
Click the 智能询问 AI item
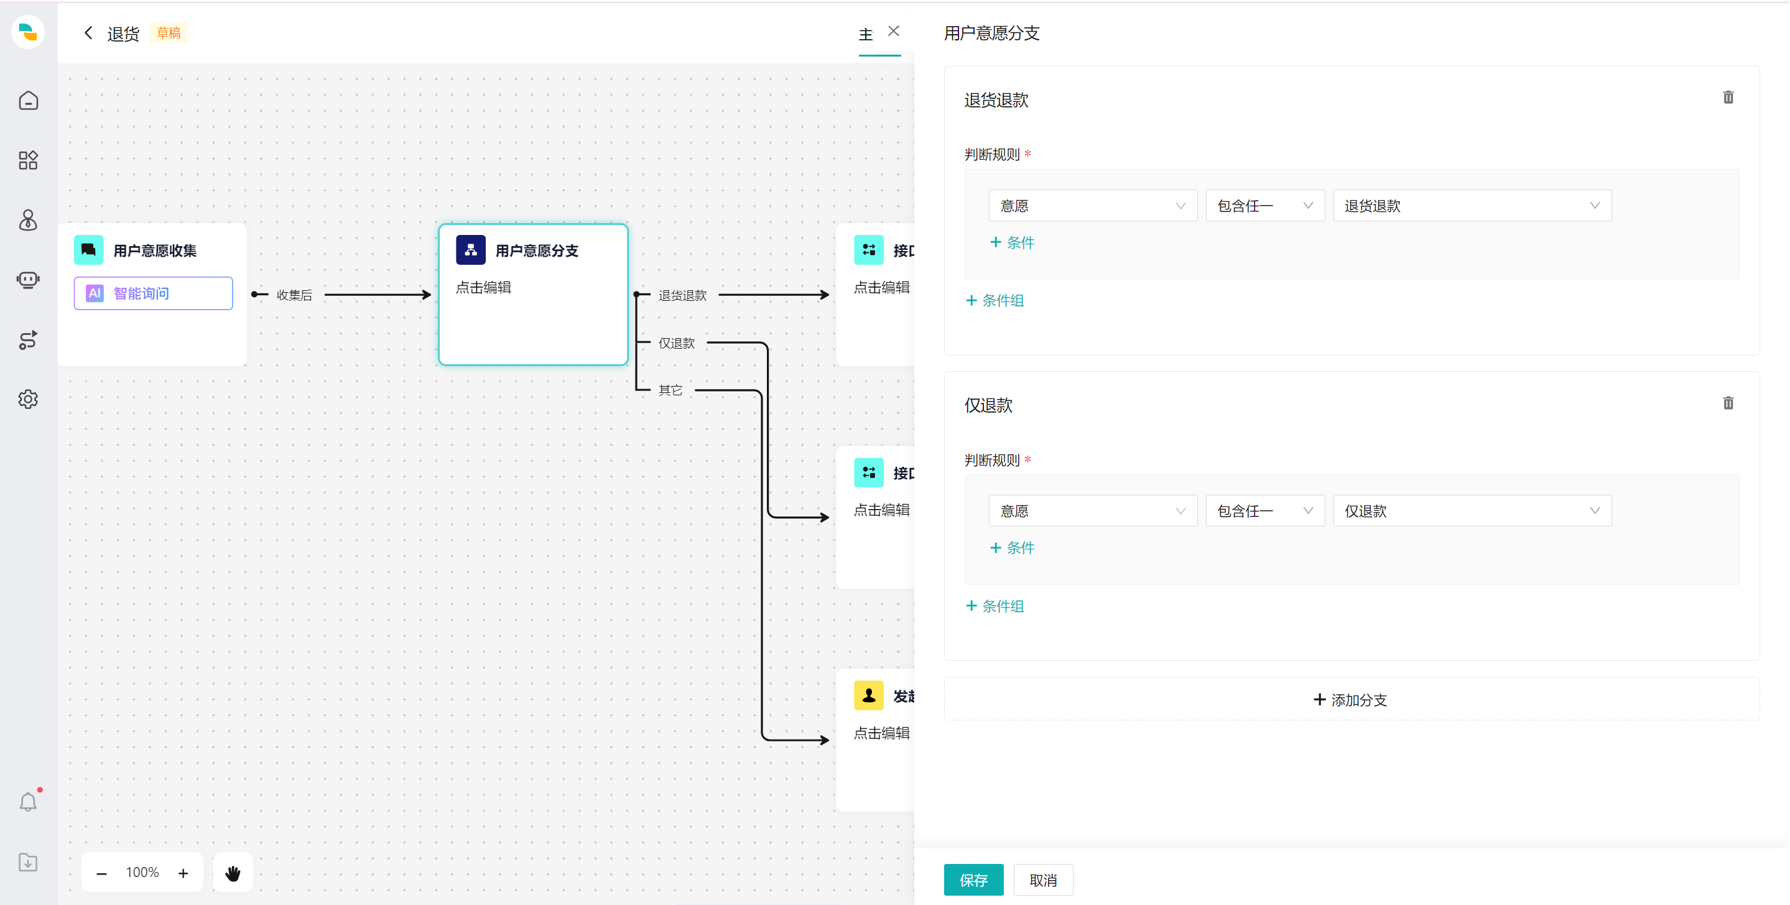click(x=153, y=293)
